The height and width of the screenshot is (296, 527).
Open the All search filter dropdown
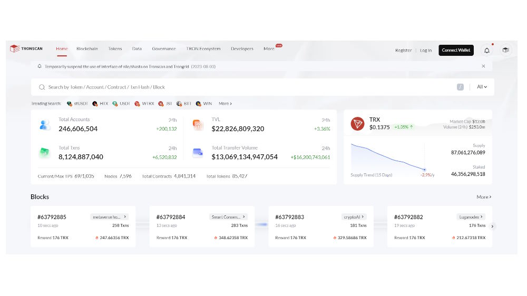tap(482, 87)
